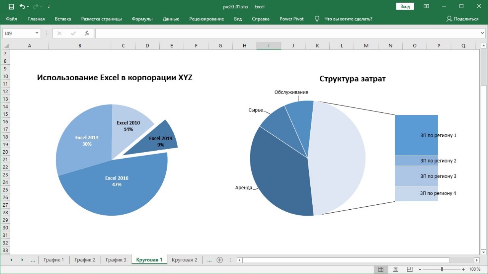Click the 'ЗП по региону 4' segment label

[x=438, y=193]
